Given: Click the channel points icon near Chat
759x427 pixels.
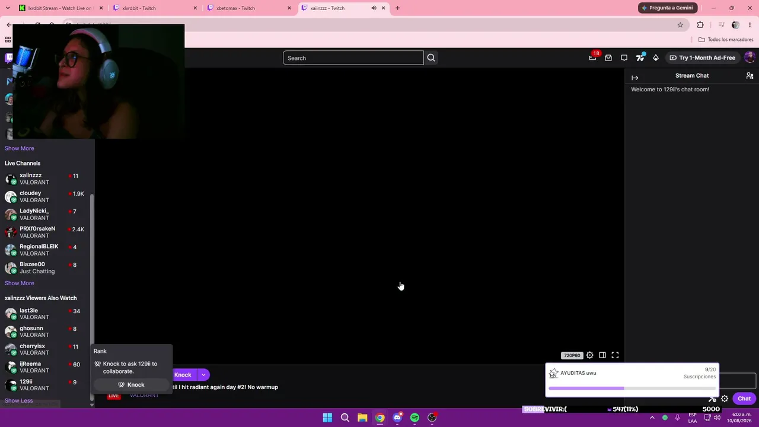Looking at the screenshot, I should pos(712,399).
